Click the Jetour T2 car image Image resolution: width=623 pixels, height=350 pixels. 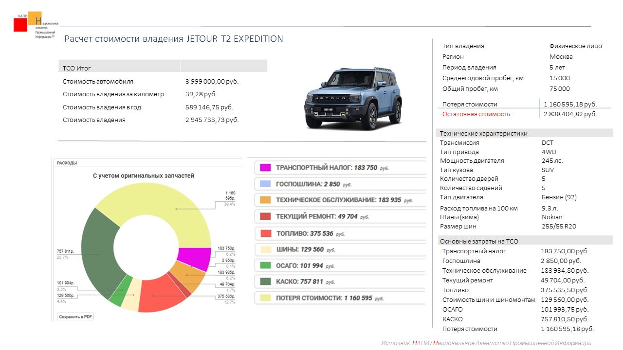(353, 99)
